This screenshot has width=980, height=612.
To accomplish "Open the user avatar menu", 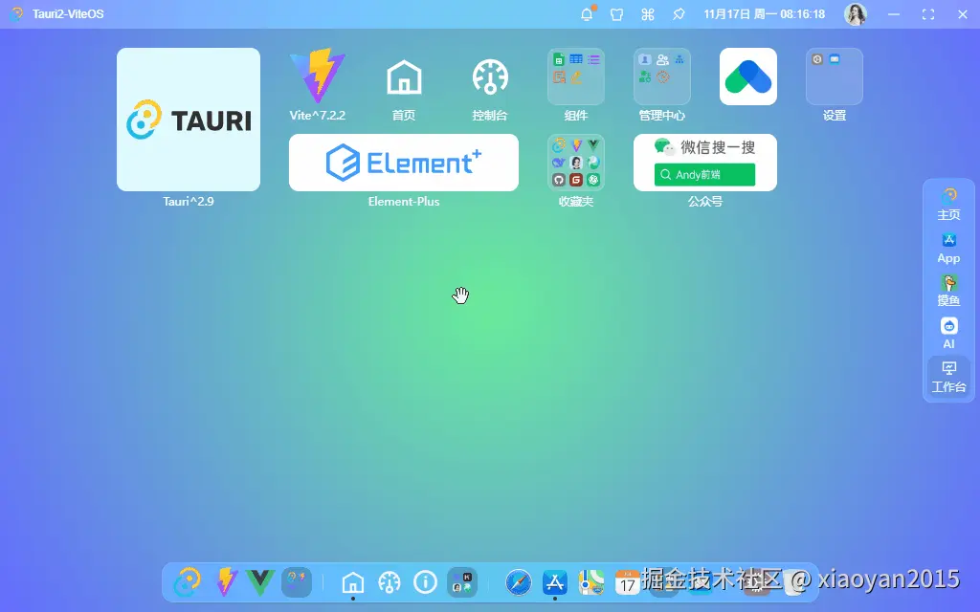I will point(855,14).
